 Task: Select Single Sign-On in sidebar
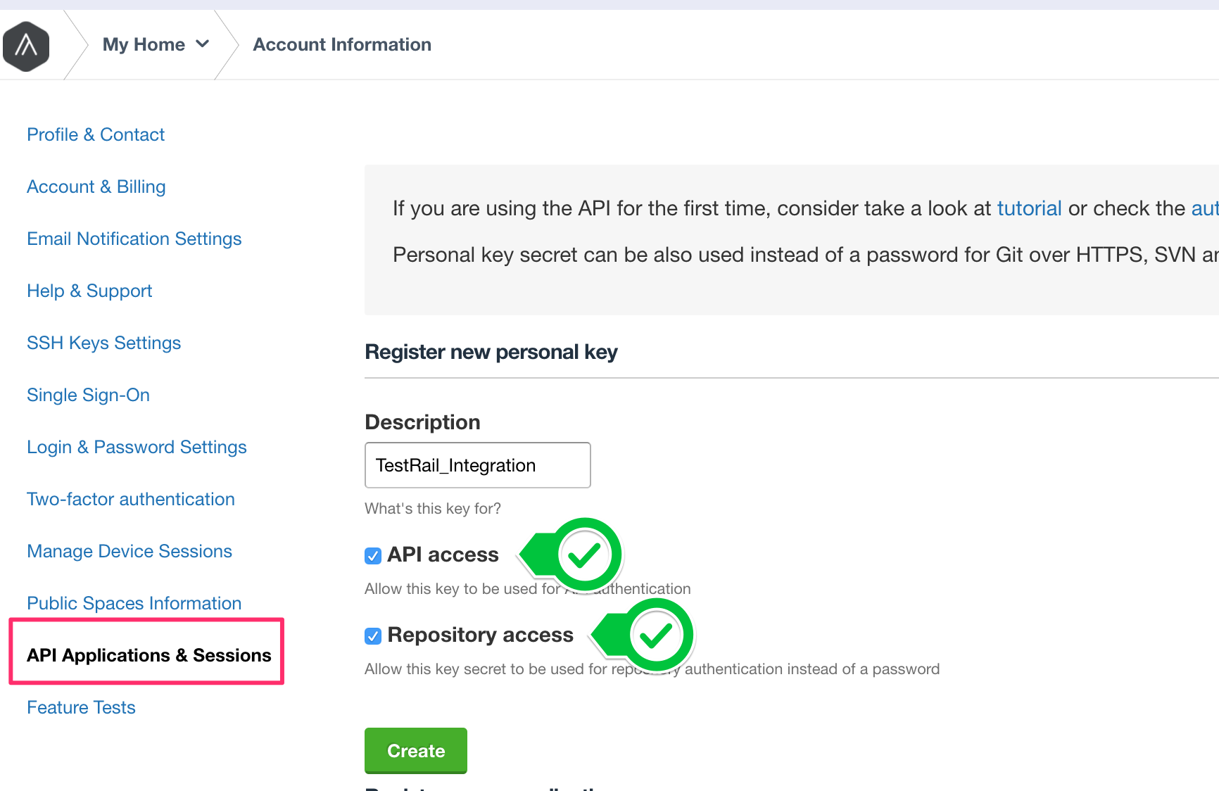(x=88, y=395)
